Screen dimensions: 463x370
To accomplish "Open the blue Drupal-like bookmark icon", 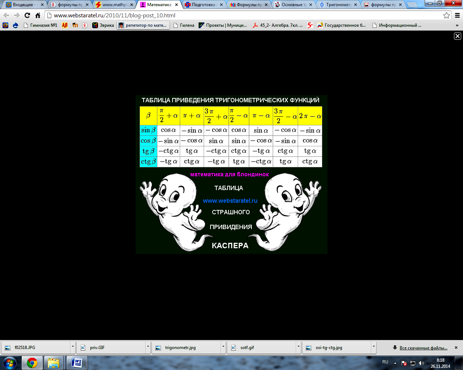I will (16, 25).
